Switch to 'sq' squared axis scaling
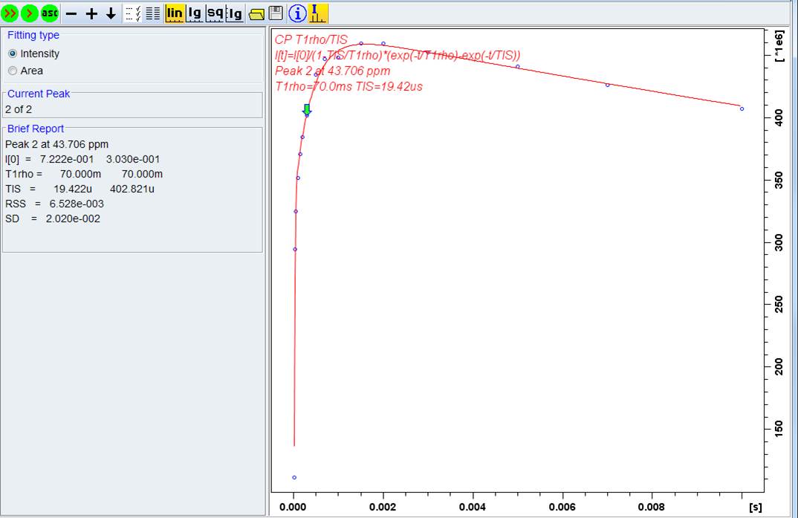Image resolution: width=798 pixels, height=518 pixels. click(x=215, y=13)
